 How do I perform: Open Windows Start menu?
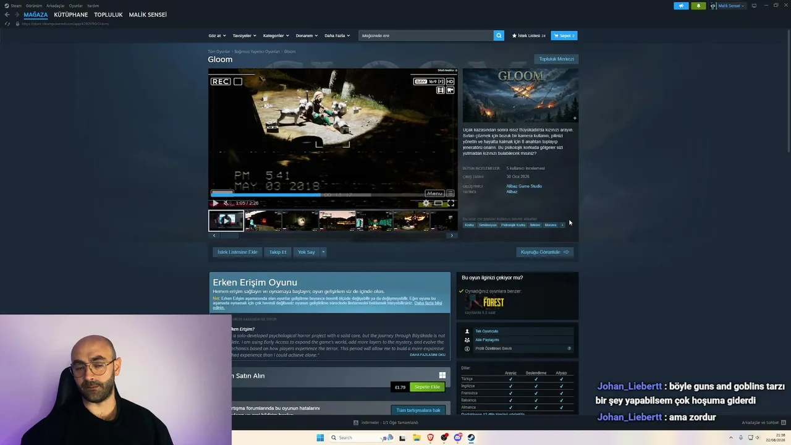[x=320, y=438]
